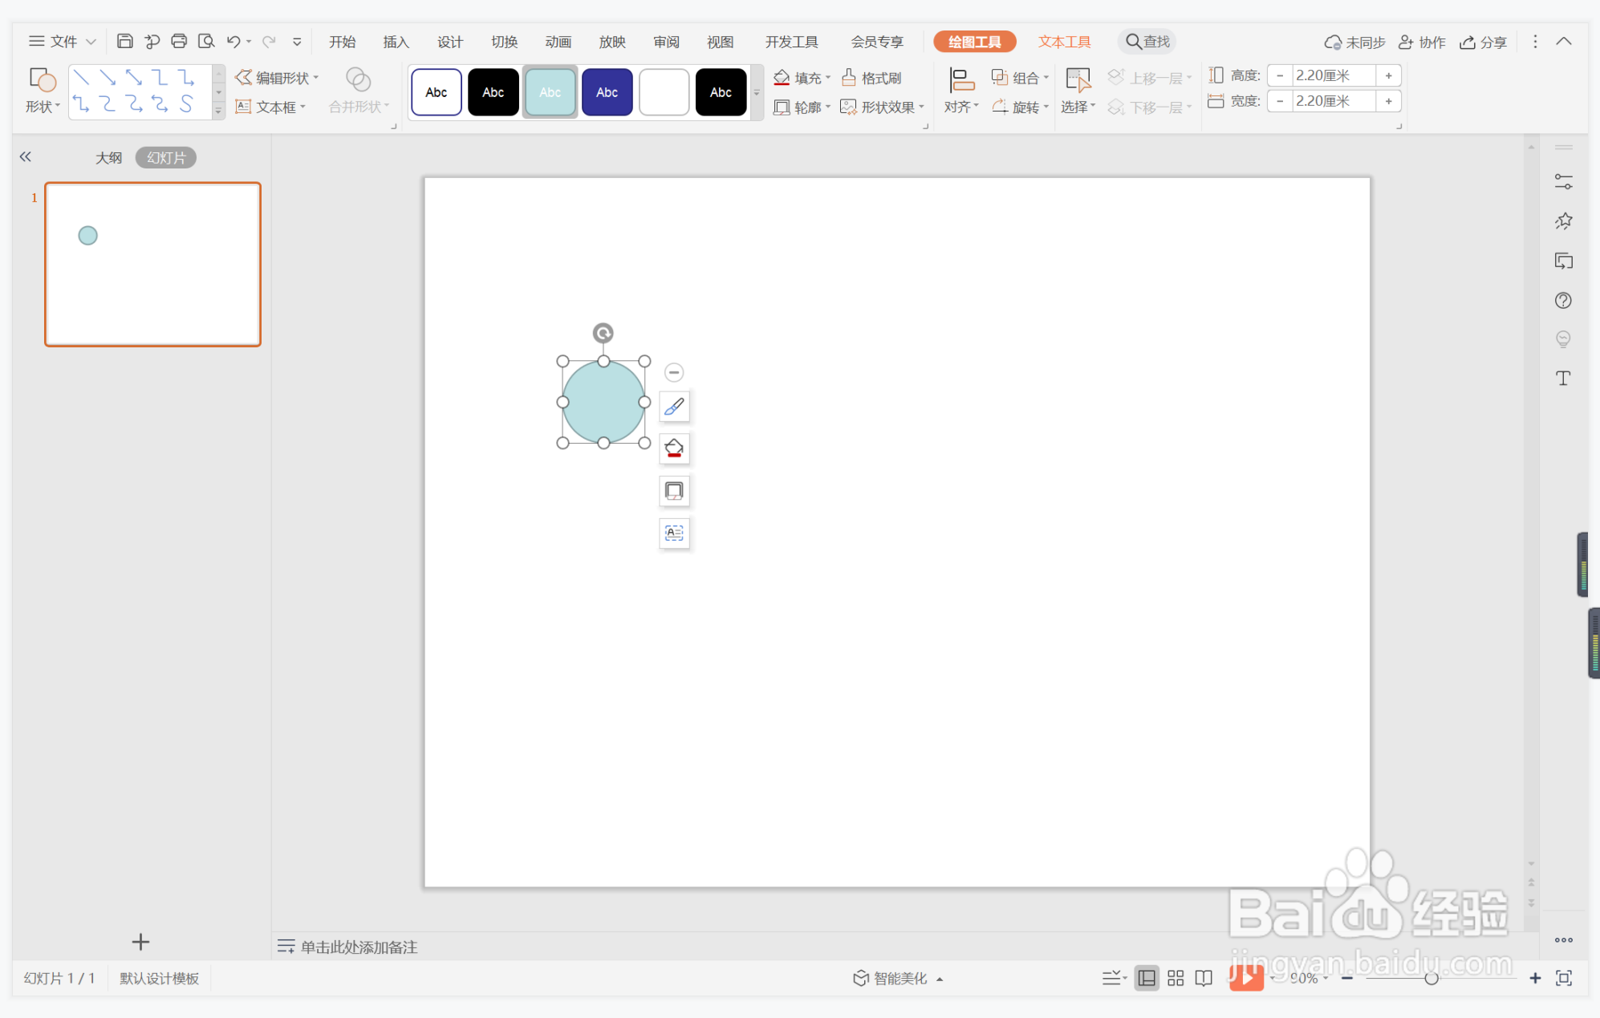Open the animation star sidebar icon
The height and width of the screenshot is (1018, 1600).
1563,221
